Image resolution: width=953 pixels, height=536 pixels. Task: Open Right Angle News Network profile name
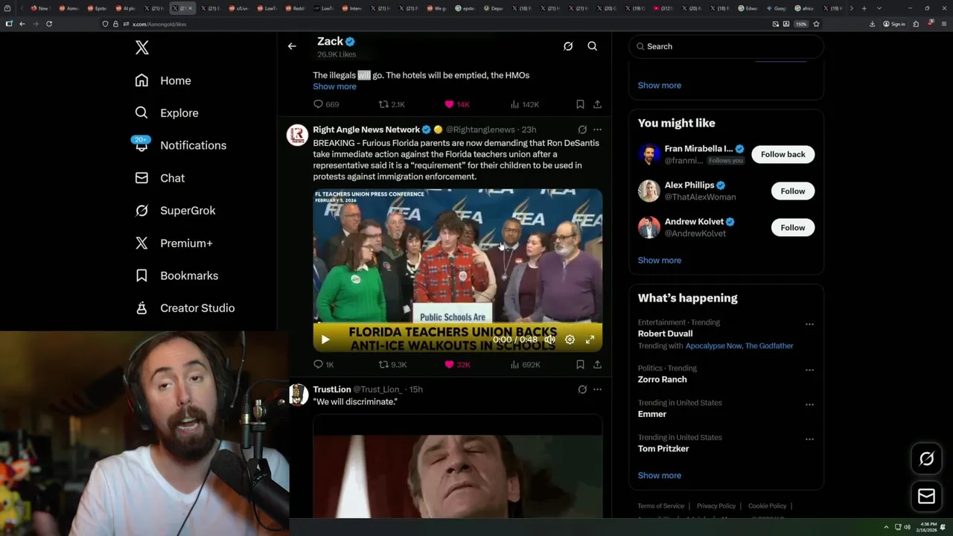[x=366, y=130]
